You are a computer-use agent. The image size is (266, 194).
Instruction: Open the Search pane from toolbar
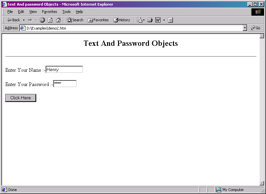pyautogui.click(x=75, y=20)
